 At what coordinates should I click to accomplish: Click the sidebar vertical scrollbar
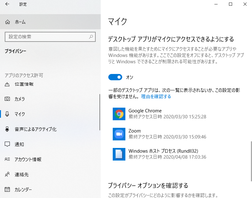(x=100, y=112)
